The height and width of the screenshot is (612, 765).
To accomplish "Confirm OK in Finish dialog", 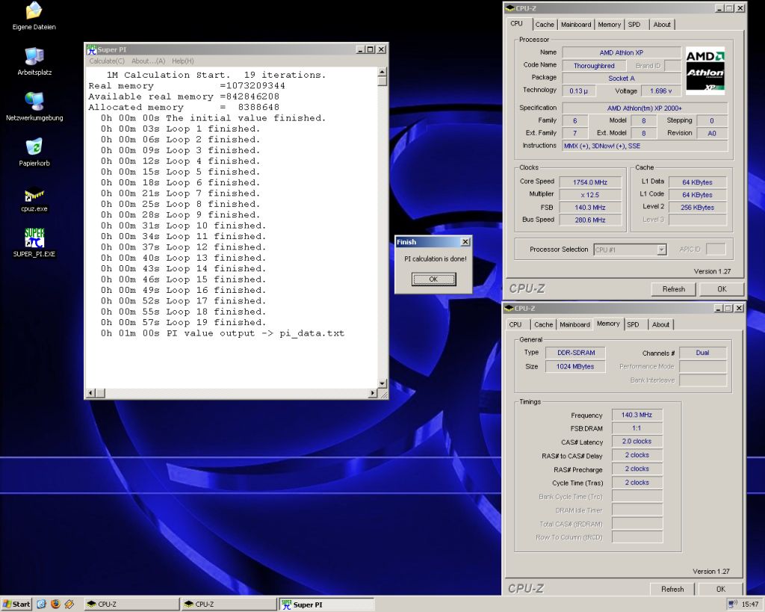I will point(433,279).
